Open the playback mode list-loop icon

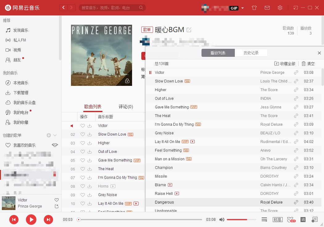tap(264, 220)
